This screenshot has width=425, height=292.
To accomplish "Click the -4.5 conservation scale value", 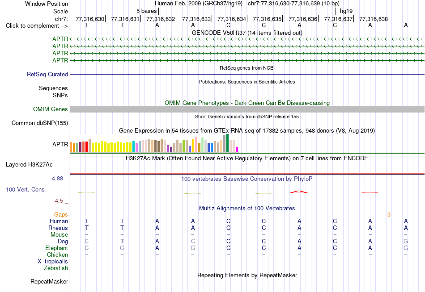I will click(x=58, y=201).
